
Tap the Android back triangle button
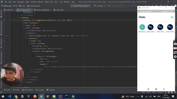point(164,89)
